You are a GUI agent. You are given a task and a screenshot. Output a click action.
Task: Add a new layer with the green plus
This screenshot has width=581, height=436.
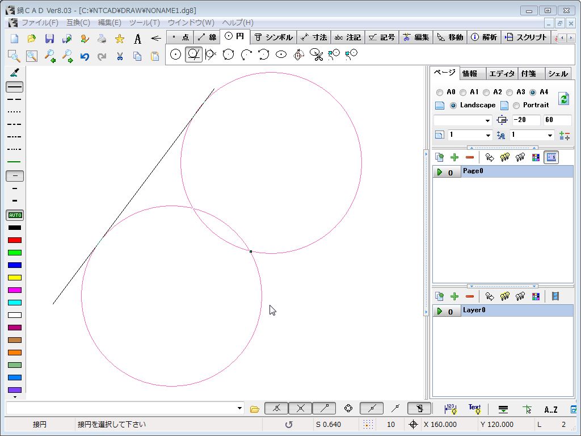(x=454, y=296)
